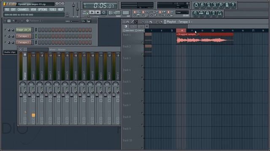Click the Track 1 label in Playlist
Image resolution: width=270 pixels, height=151 pixels.
[x=127, y=35]
